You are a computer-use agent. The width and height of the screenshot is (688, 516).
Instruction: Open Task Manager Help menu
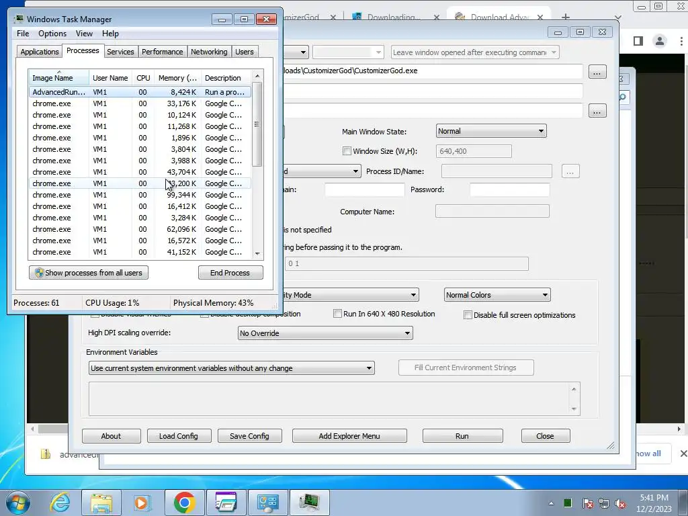110,34
